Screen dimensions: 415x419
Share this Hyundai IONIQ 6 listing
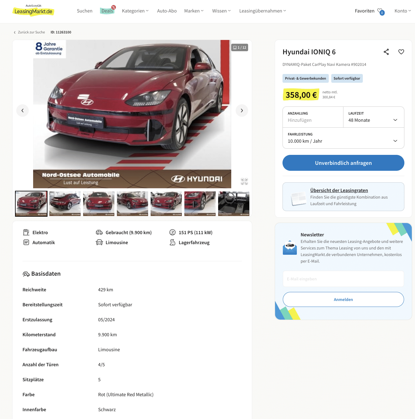(386, 52)
